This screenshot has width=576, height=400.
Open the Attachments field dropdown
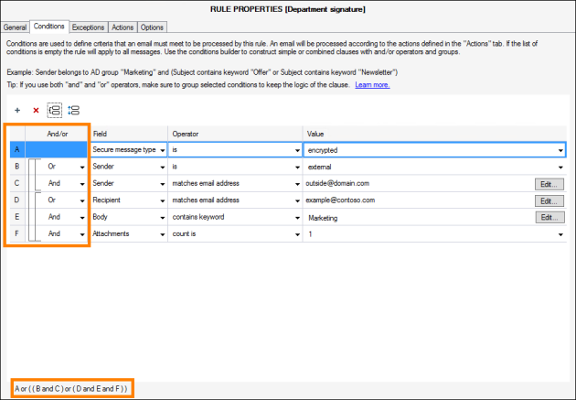163,234
